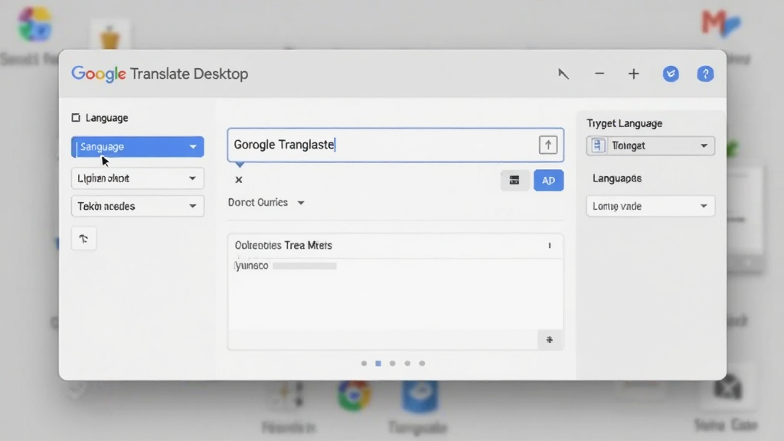Open the Lomge vnde dropdown
The width and height of the screenshot is (784, 441).
(x=651, y=206)
